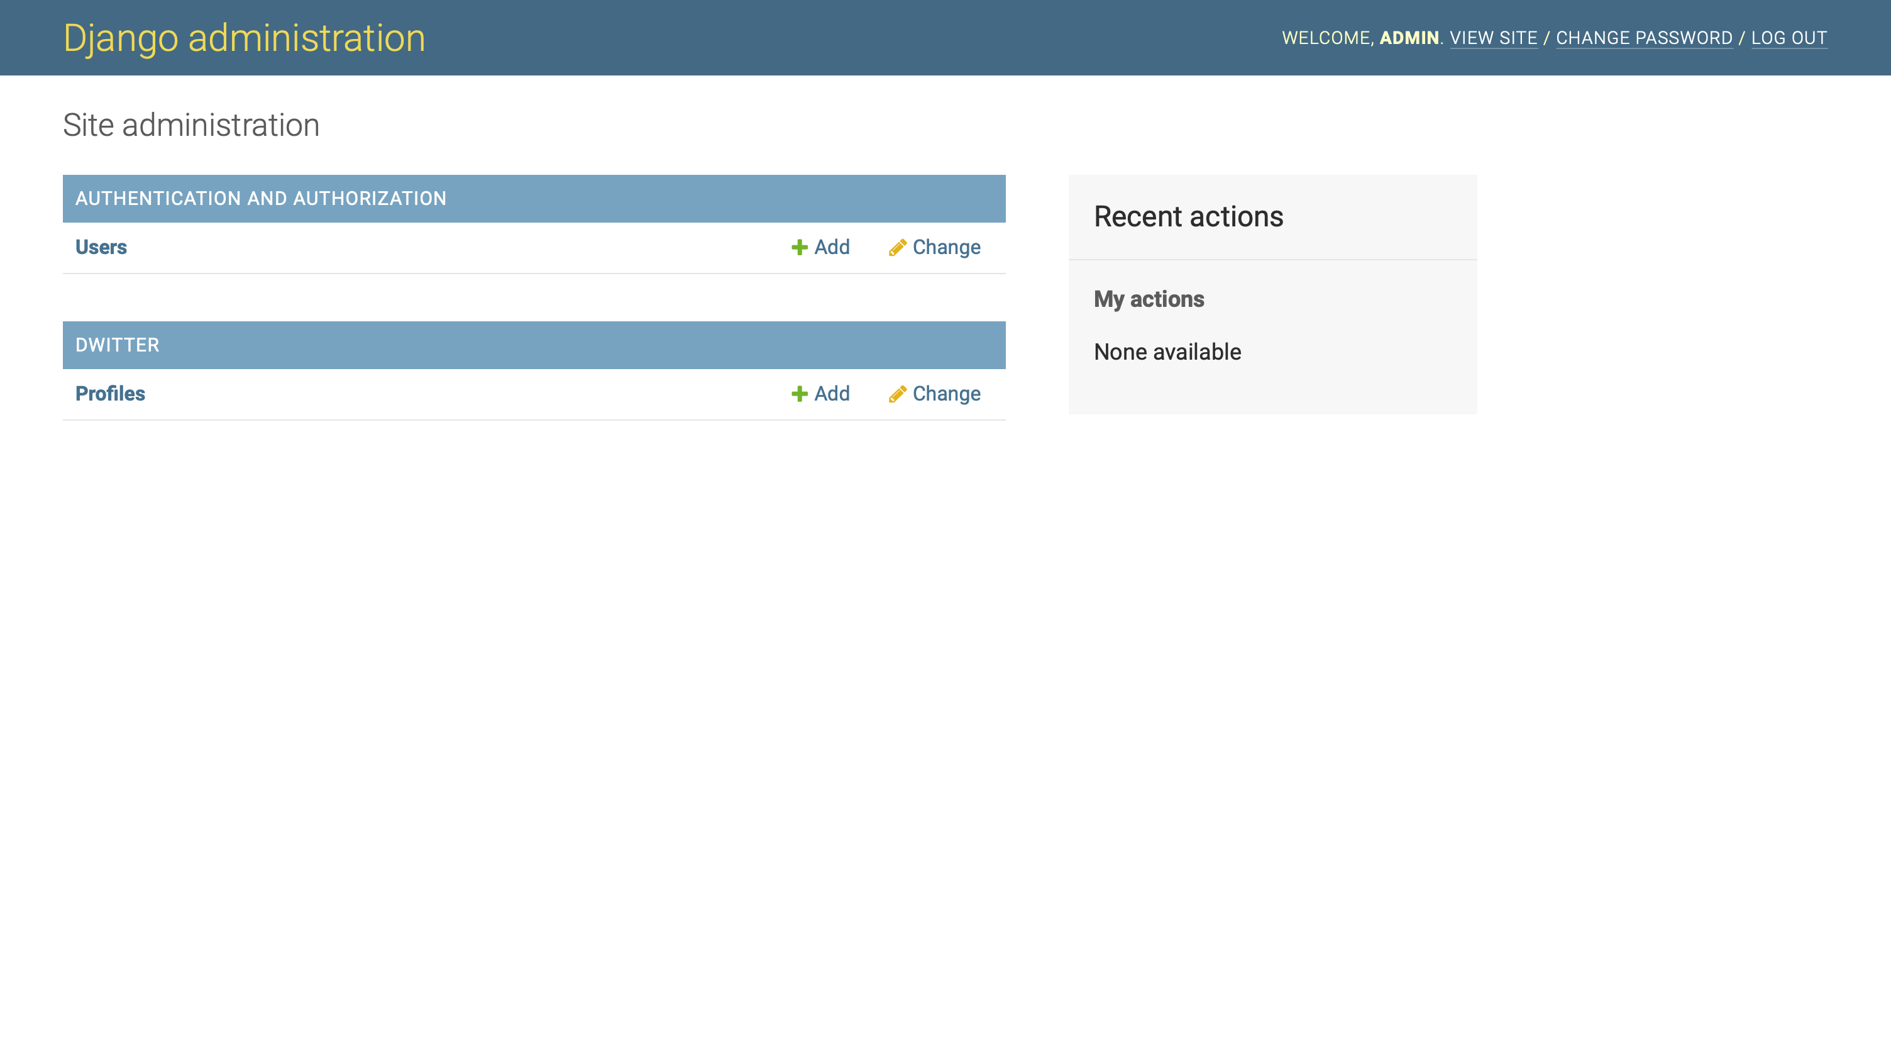Expand the Authentication and Authorization section
Screen dimensions: 1891x1064
(x=534, y=197)
